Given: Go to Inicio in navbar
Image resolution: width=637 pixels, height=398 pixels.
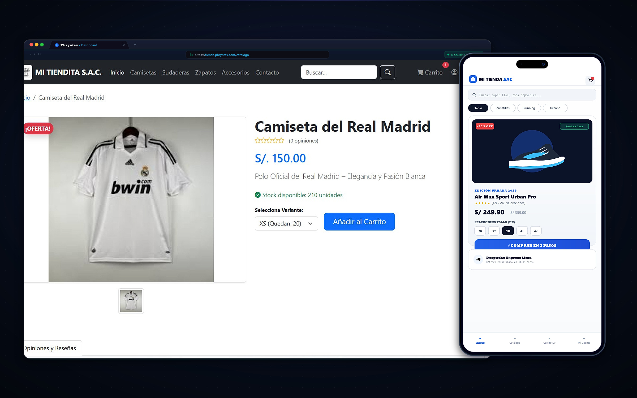Looking at the screenshot, I should point(117,72).
